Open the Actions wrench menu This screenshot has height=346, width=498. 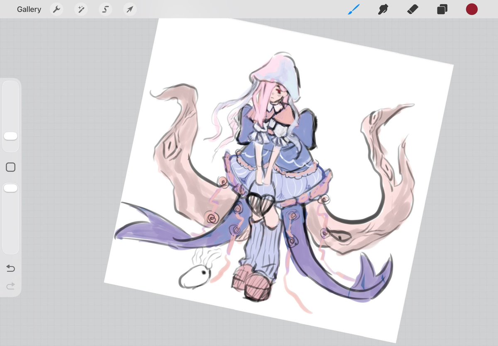click(56, 9)
